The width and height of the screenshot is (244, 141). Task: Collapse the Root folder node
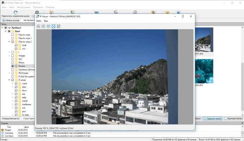tap(6, 31)
